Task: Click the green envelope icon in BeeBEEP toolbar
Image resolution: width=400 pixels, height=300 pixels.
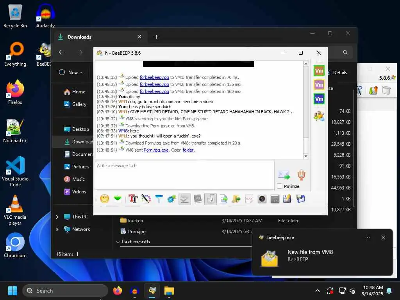Action: [118, 199]
